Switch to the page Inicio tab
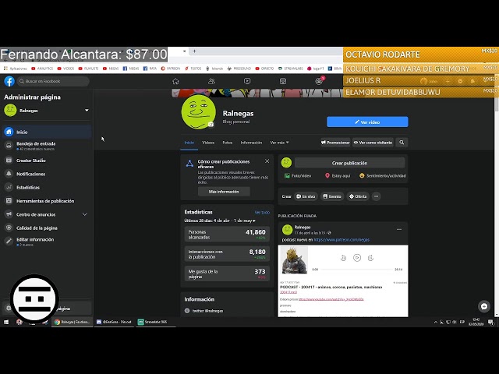This screenshot has height=374, width=499. [189, 143]
